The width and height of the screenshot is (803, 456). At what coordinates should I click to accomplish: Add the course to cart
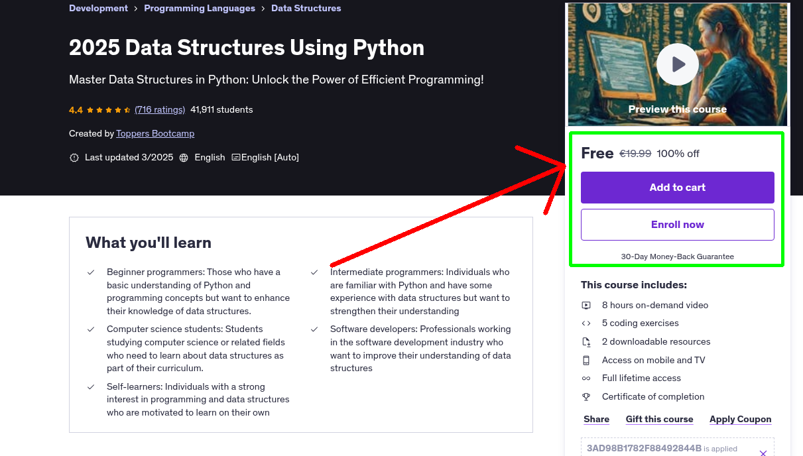pyautogui.click(x=677, y=188)
